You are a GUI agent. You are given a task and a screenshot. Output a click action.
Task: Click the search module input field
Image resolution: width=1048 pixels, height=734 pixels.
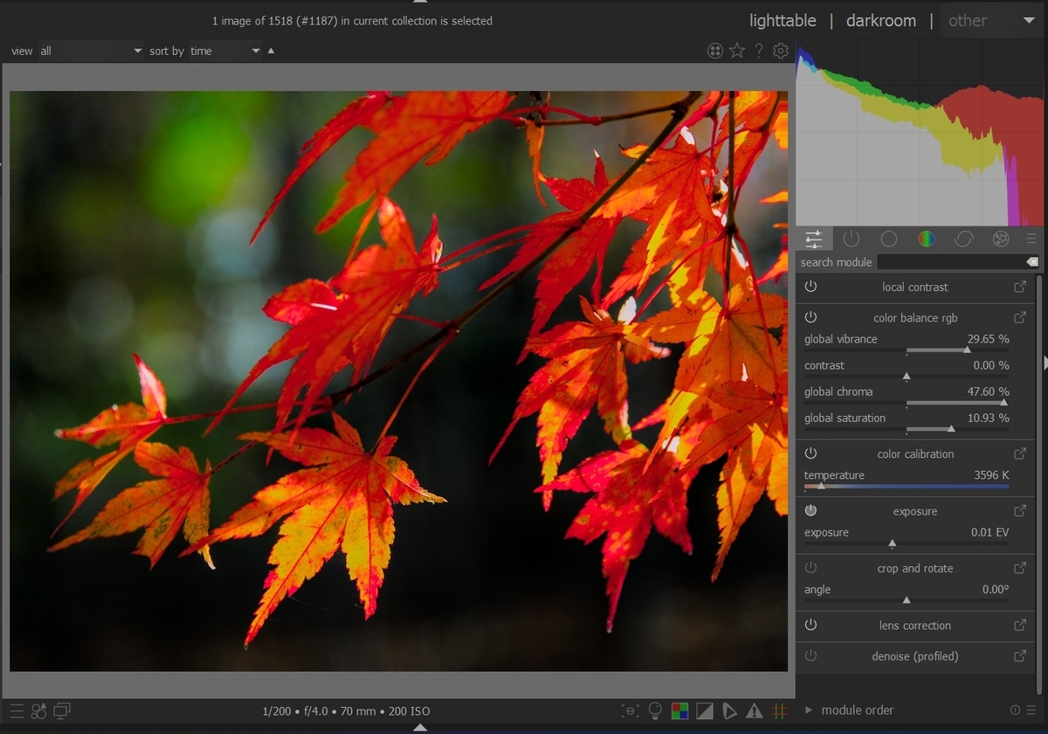pyautogui.click(x=951, y=262)
